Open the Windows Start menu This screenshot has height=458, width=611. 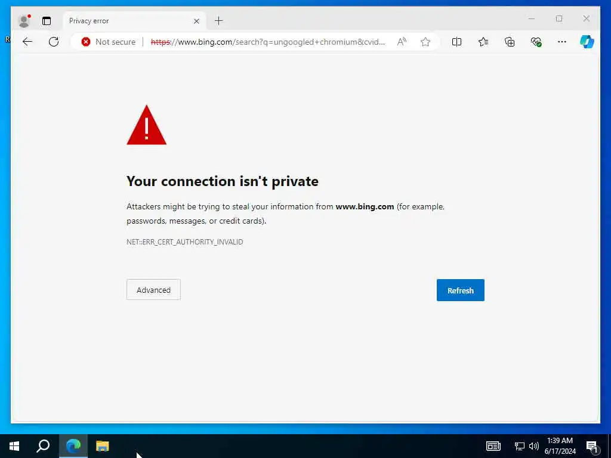[x=14, y=446]
